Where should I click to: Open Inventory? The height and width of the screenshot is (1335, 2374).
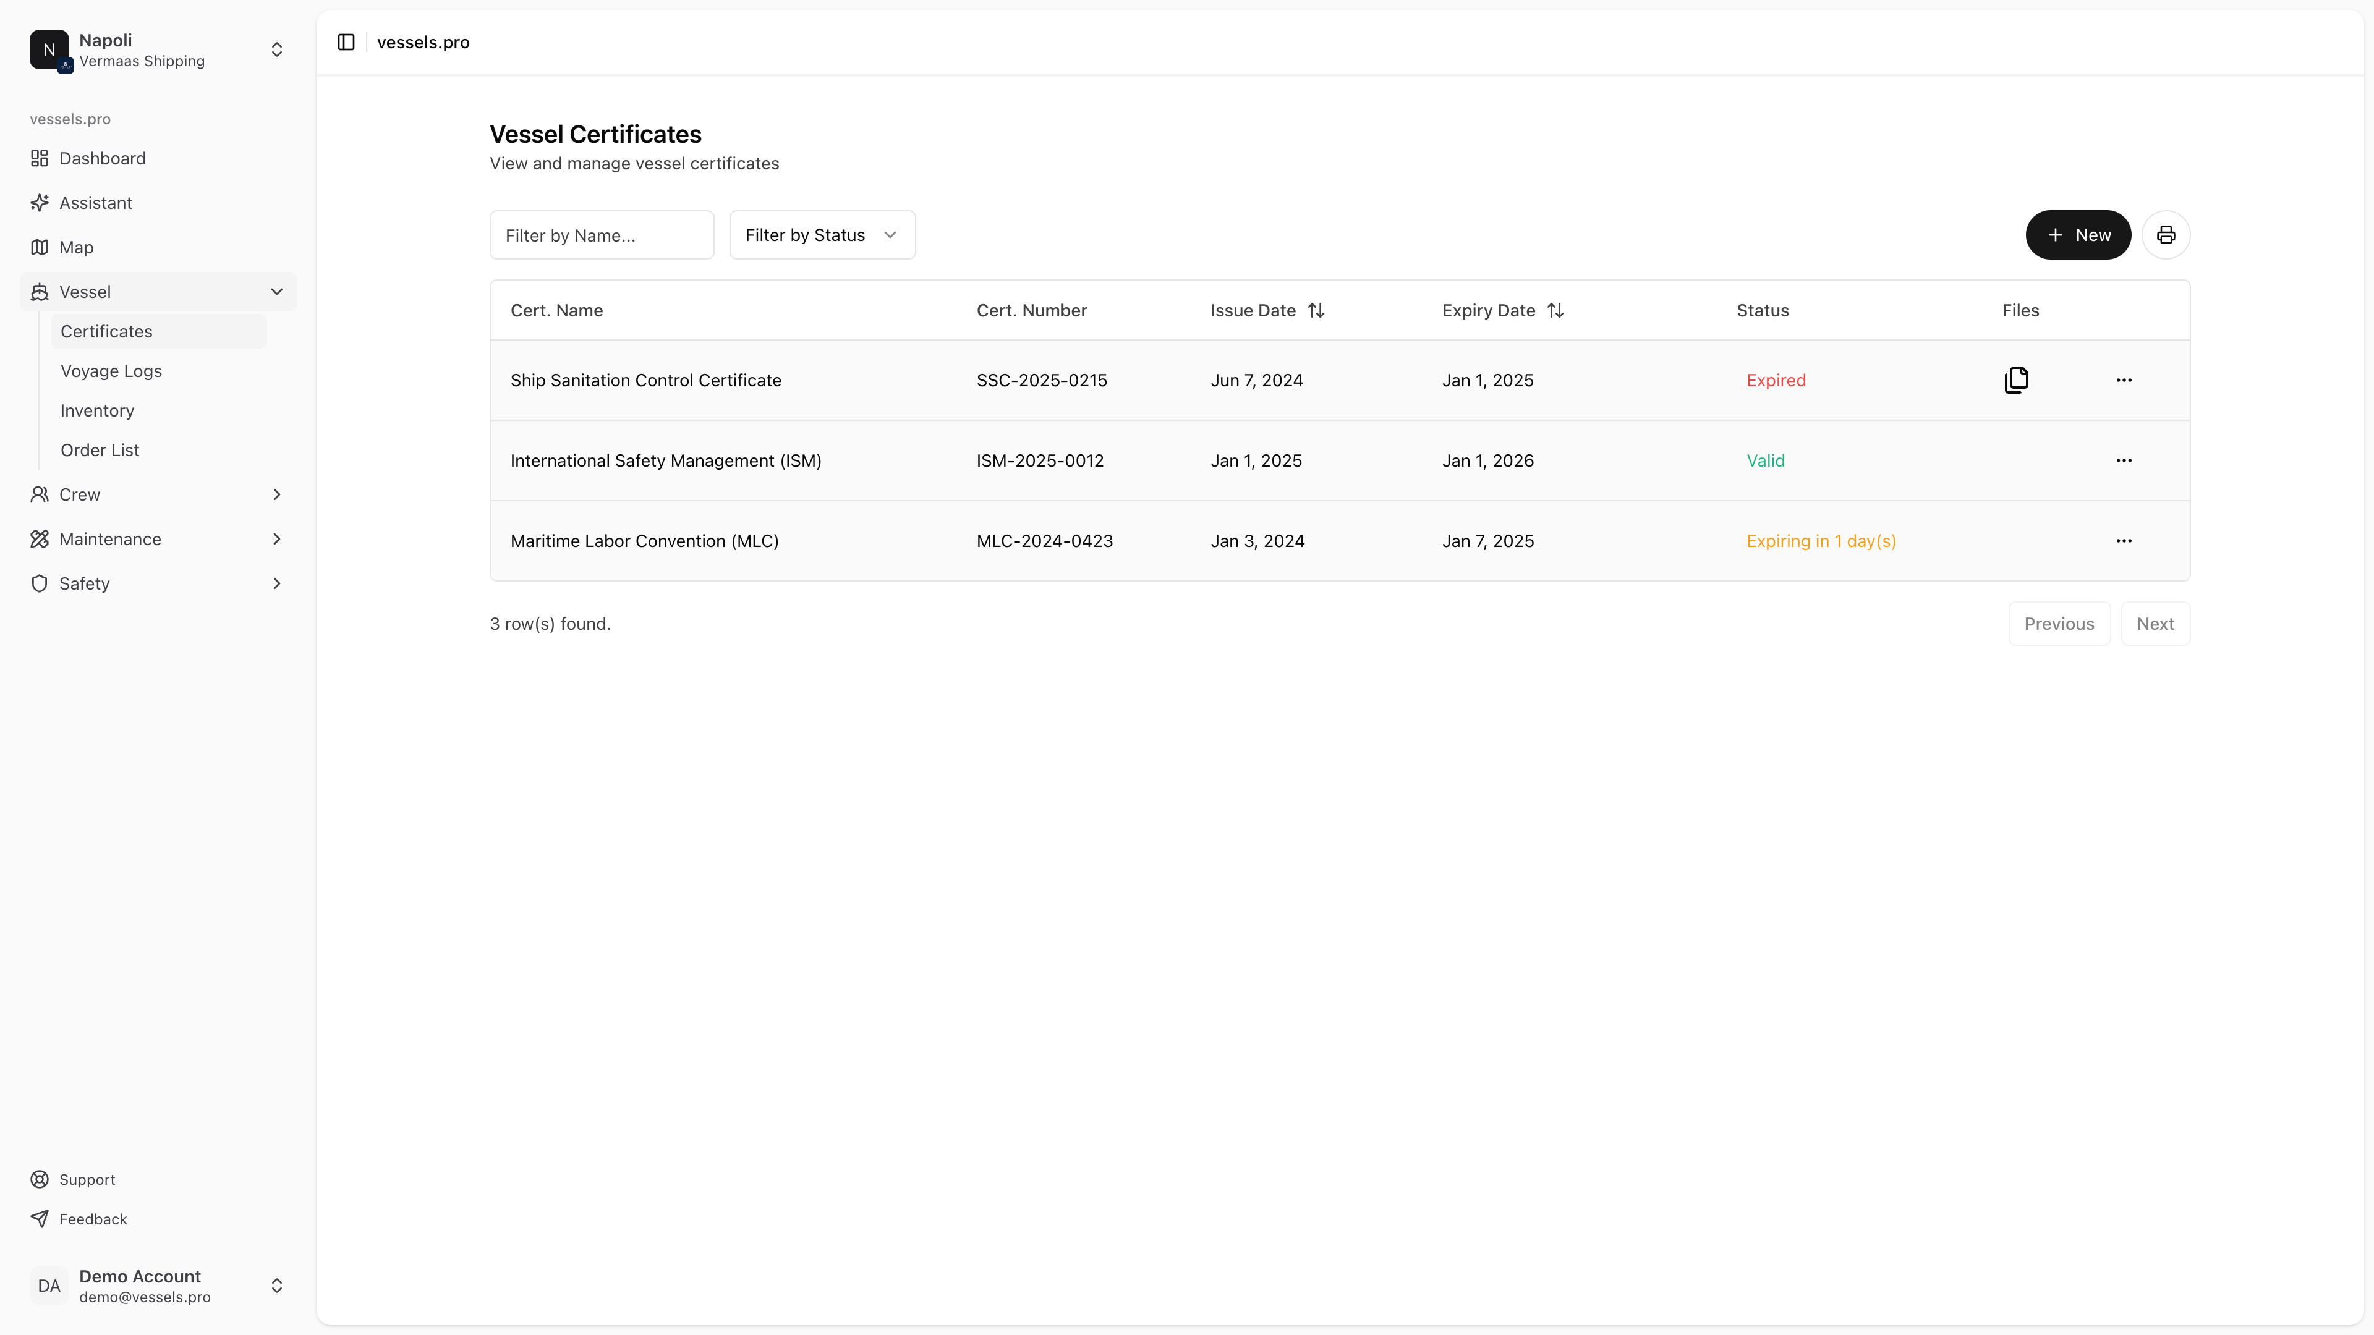click(158, 411)
